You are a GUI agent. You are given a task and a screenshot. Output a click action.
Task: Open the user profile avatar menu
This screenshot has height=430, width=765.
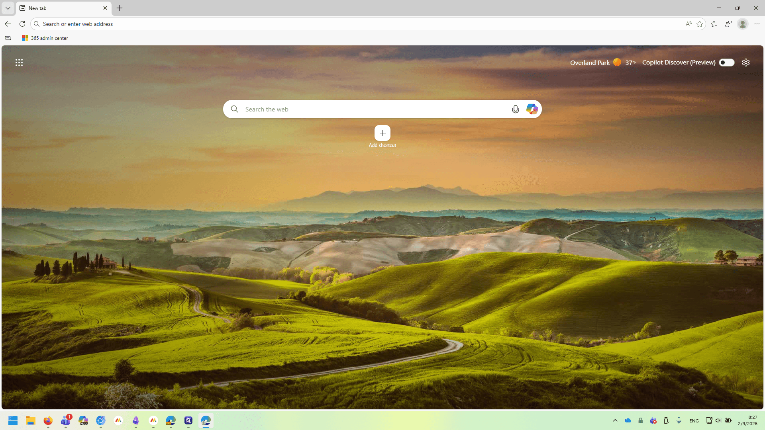(742, 24)
